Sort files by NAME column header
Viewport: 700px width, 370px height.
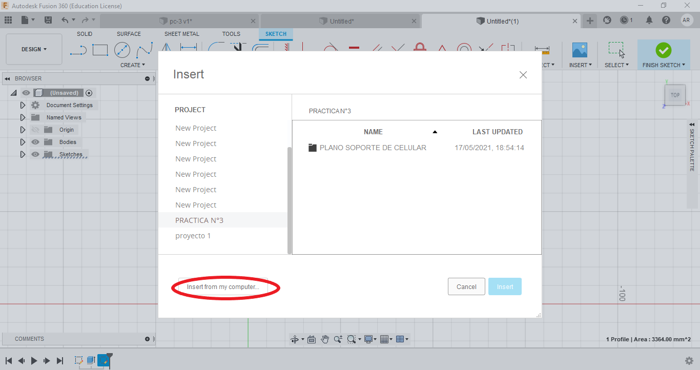click(373, 132)
